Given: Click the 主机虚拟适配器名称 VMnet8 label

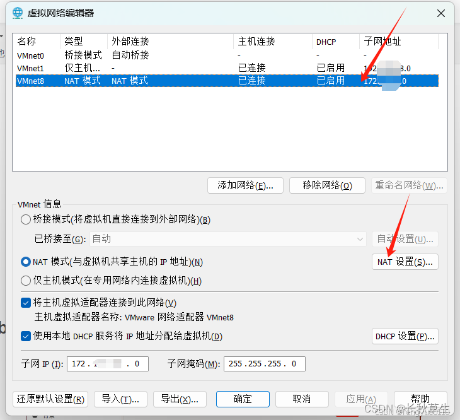Looking at the screenshot, I should coord(134,317).
